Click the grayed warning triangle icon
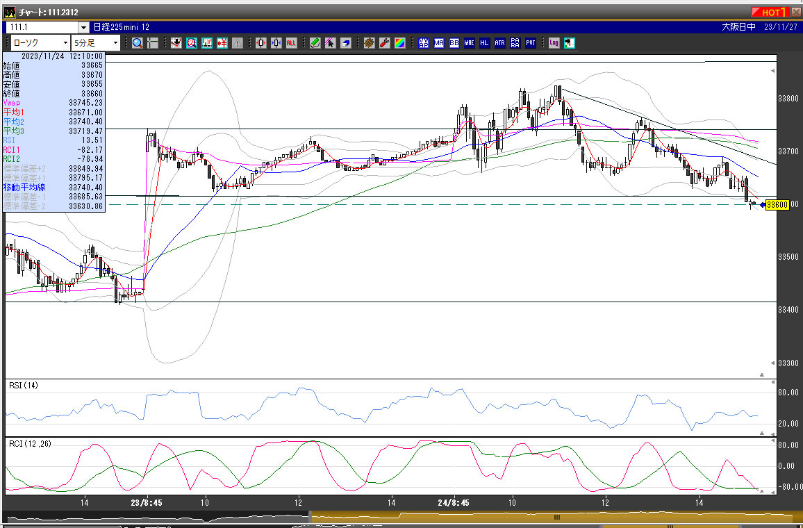This screenshot has height=528, width=803. point(238,43)
